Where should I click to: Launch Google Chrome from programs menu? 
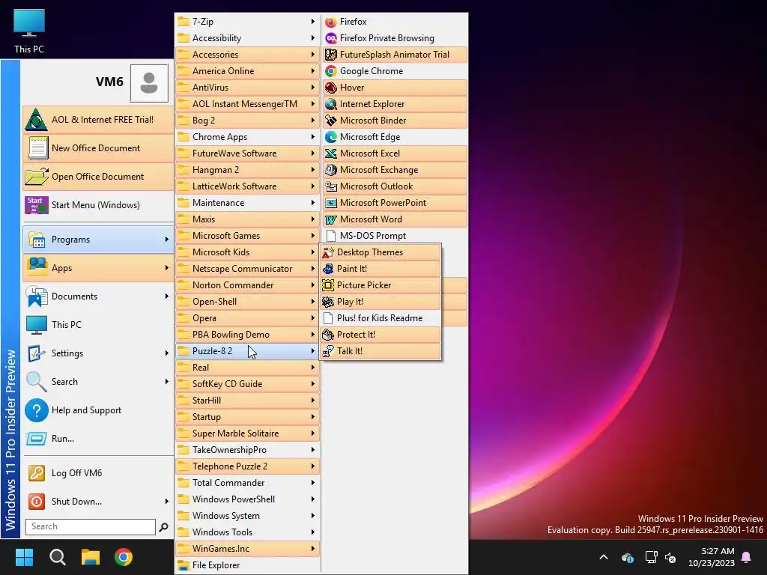point(395,71)
